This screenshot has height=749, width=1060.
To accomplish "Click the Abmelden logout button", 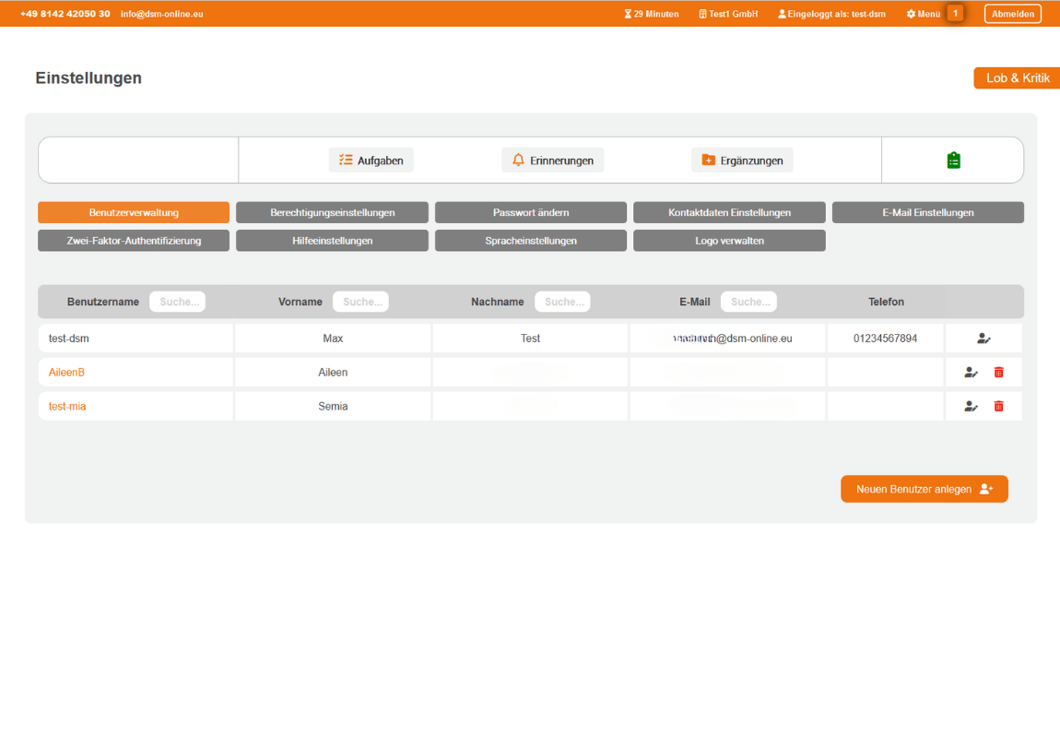I will pos(1012,14).
